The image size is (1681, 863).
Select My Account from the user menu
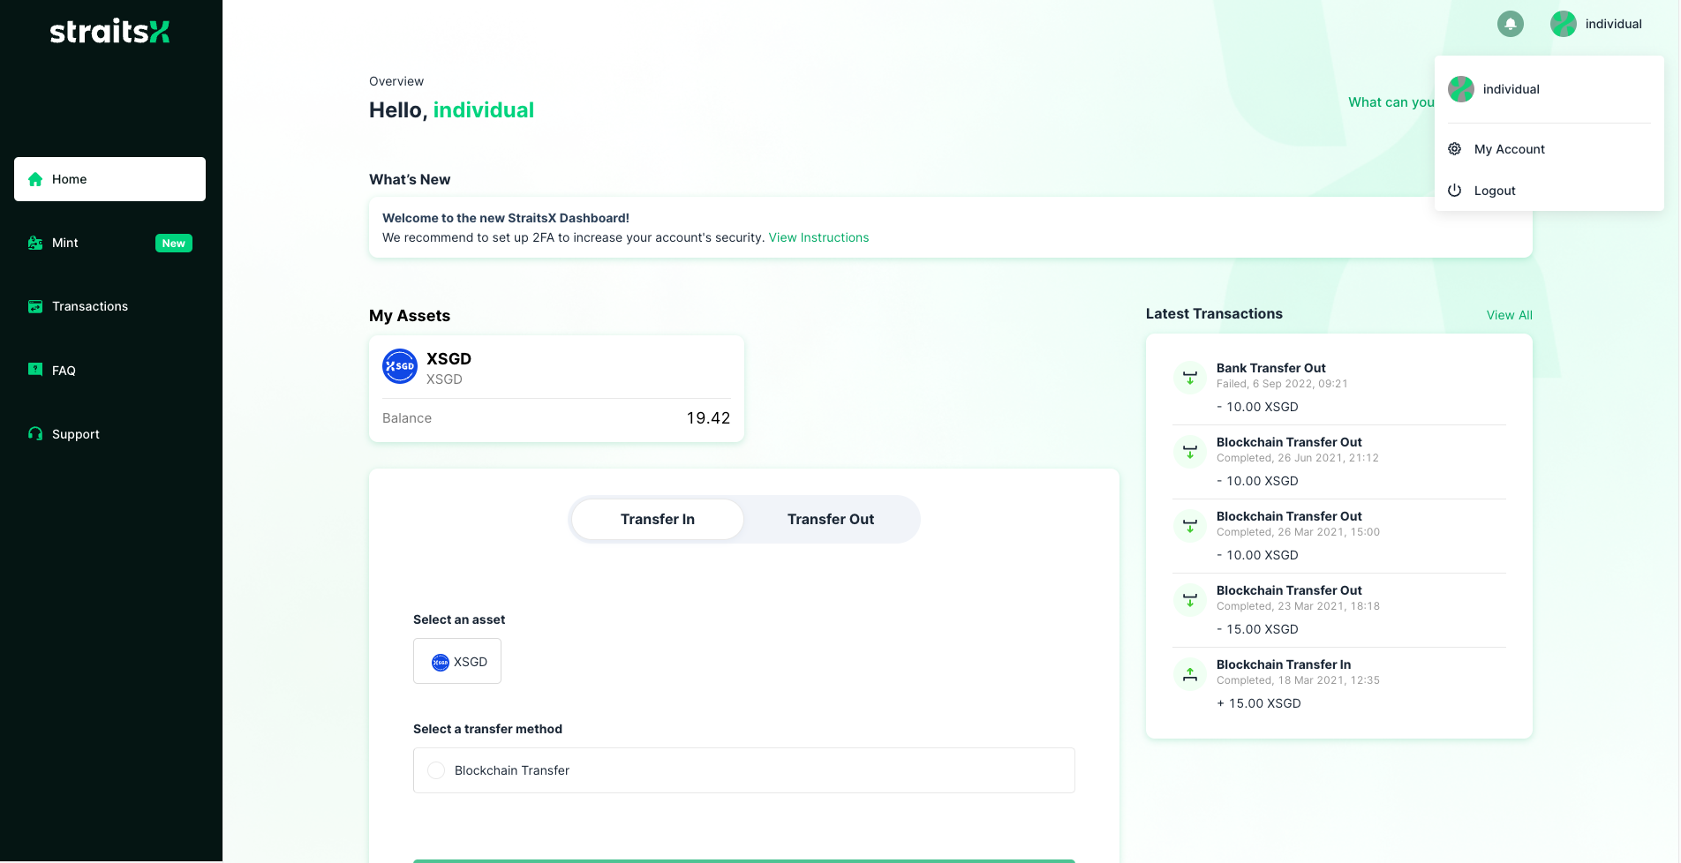coord(1549,149)
